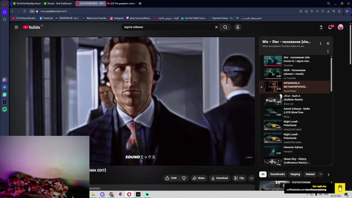Image resolution: width=352 pixels, height=198 pixels.
Task: Play Aamol Acharya - Mafia GTR ShowTime
Action: click(x=295, y=112)
